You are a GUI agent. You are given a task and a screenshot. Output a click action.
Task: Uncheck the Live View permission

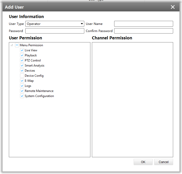[22, 50]
